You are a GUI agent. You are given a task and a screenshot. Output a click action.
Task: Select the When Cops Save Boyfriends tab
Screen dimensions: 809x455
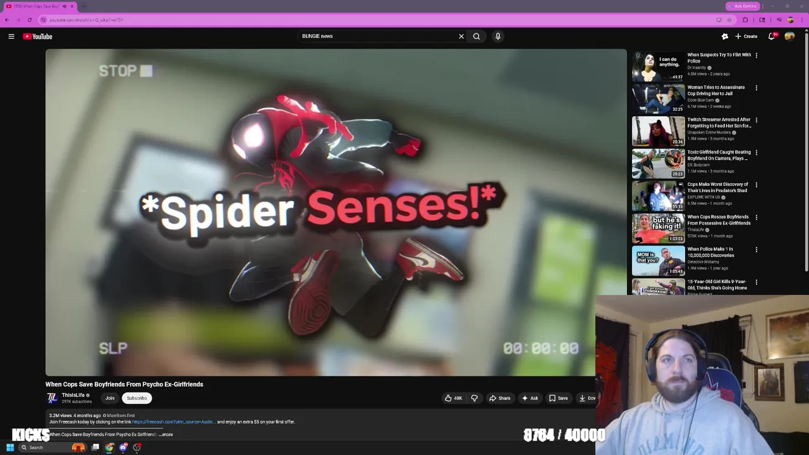point(38,6)
